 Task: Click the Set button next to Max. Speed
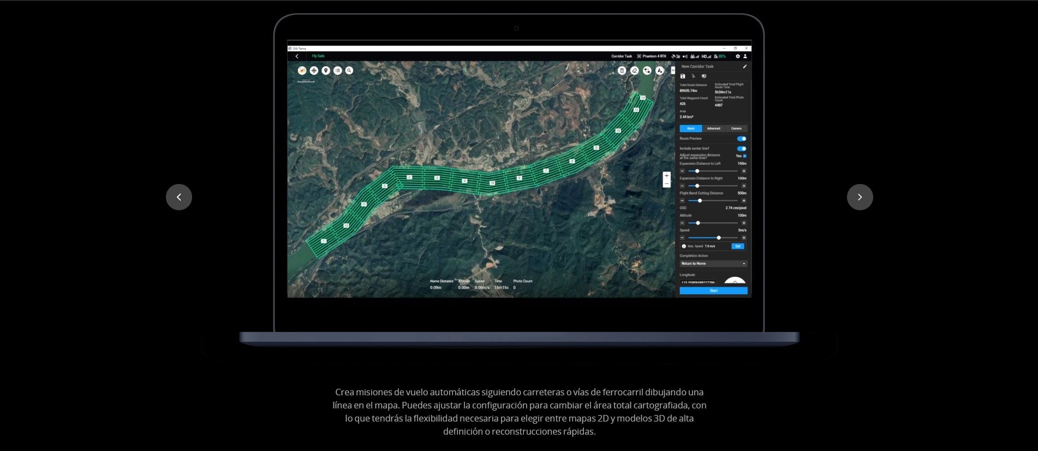[738, 246]
